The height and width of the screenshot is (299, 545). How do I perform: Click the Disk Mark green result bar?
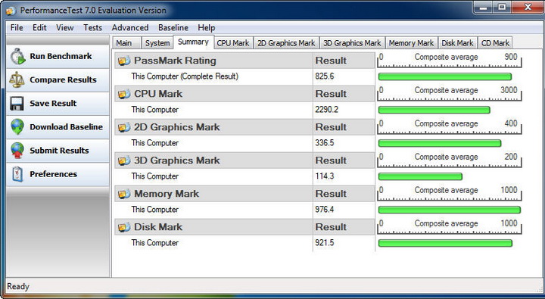pyautogui.click(x=445, y=243)
